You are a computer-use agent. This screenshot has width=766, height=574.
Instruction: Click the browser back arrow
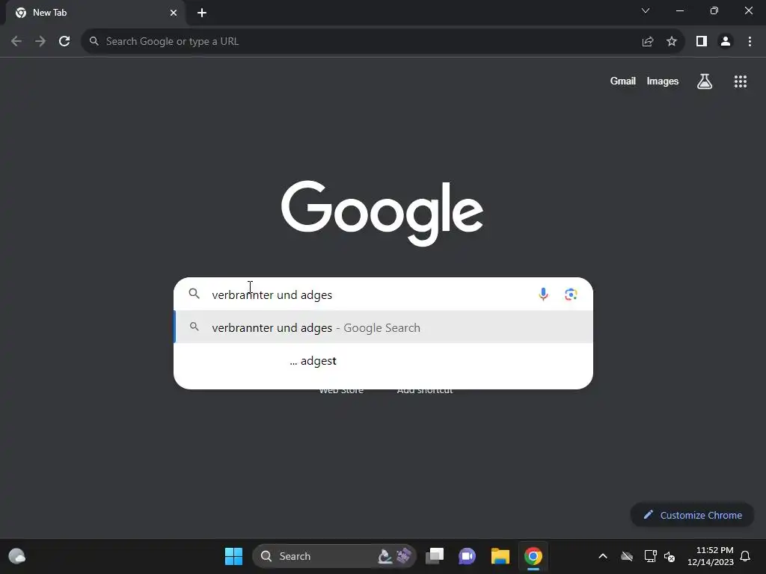[x=16, y=42]
